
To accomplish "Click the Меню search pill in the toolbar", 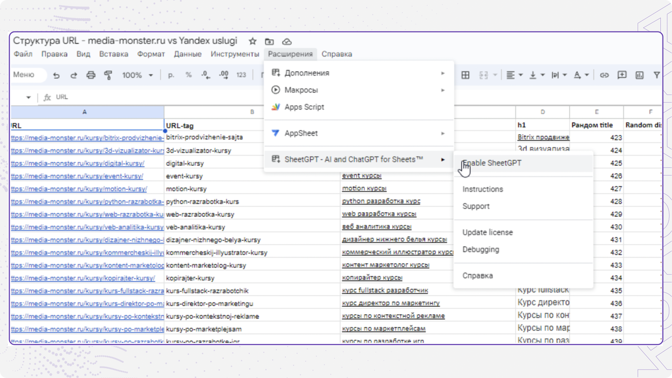I will [28, 74].
